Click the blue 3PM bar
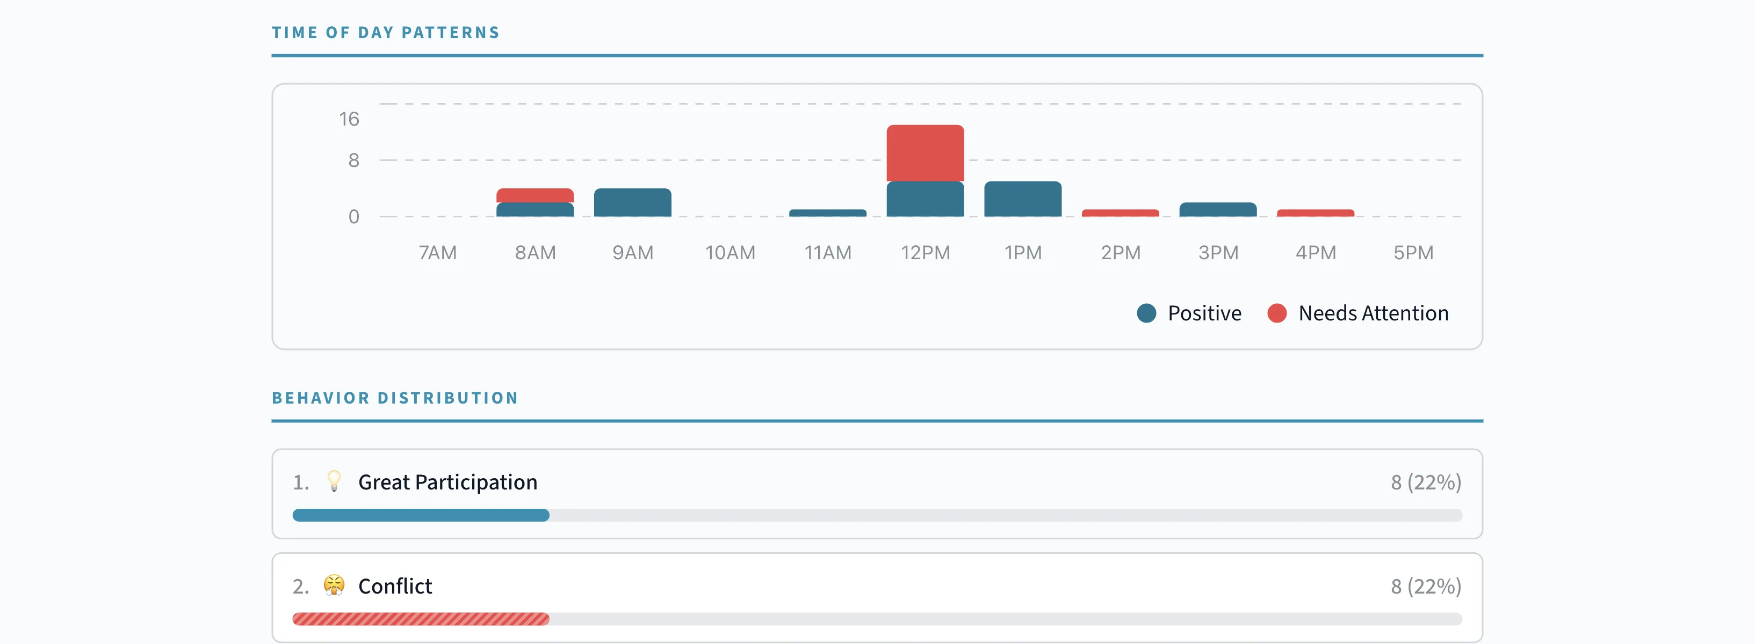1755x644 pixels. click(1217, 210)
